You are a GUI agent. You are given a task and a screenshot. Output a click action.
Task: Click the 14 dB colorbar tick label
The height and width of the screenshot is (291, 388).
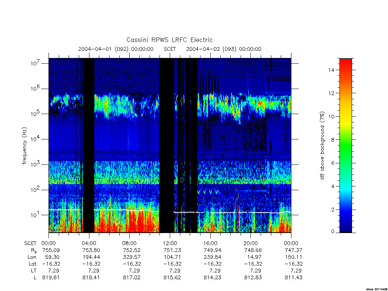pos(331,70)
